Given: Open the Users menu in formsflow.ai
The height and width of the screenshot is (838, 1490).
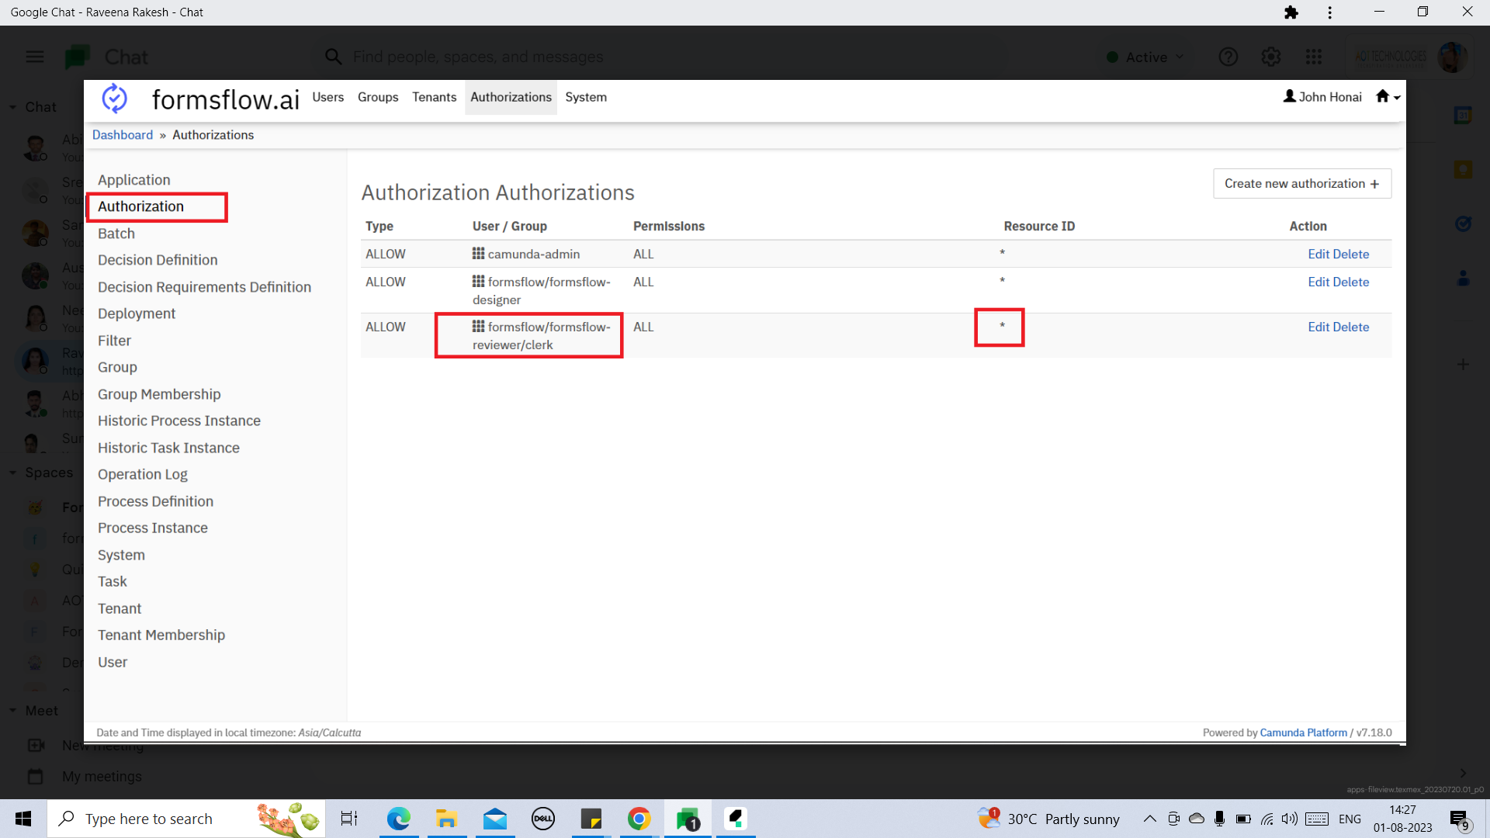Looking at the screenshot, I should click(327, 97).
